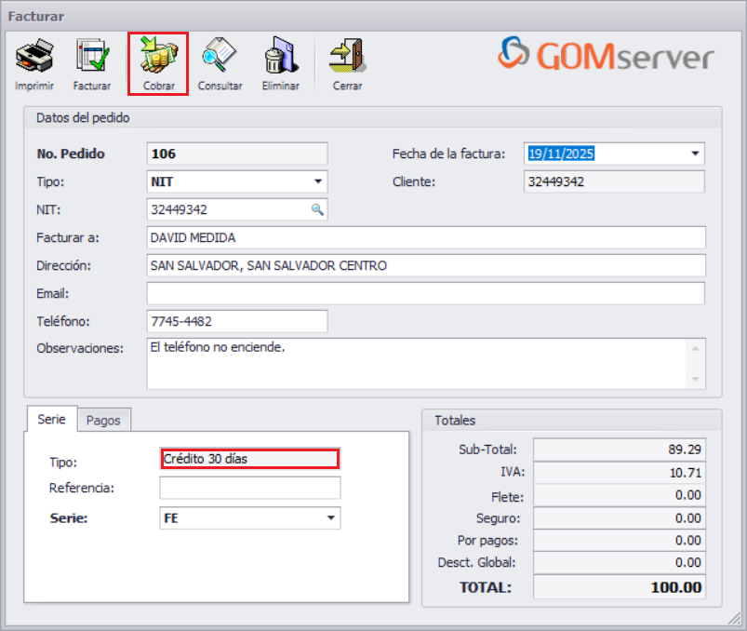747x631 pixels.
Task: Click the Cliente field showing 32449342
Action: coord(614,181)
